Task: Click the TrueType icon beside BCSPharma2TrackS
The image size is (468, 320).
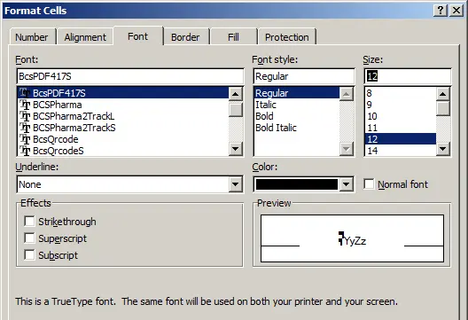Action: (25, 128)
